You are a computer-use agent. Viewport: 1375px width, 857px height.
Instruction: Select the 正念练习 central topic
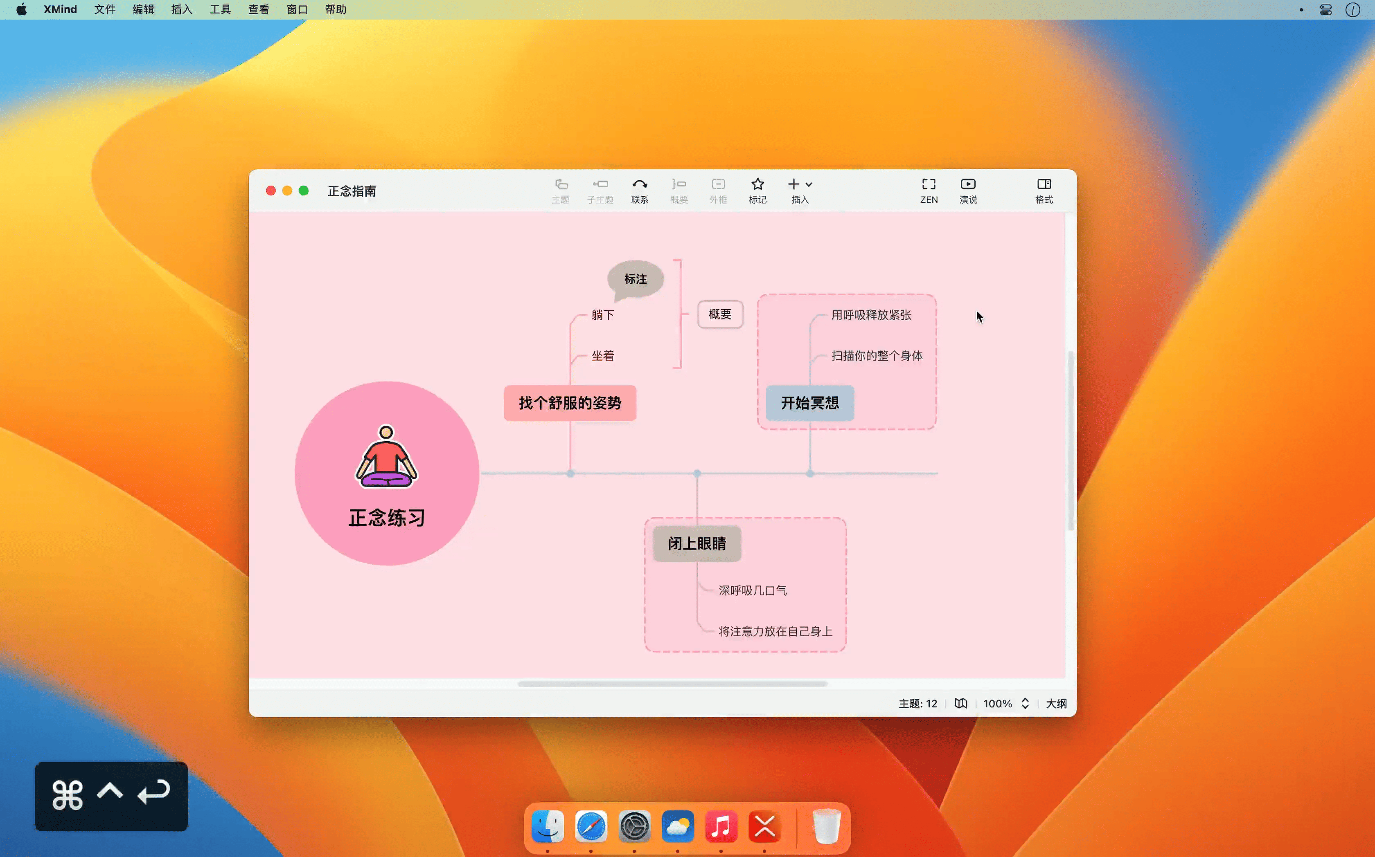(387, 473)
